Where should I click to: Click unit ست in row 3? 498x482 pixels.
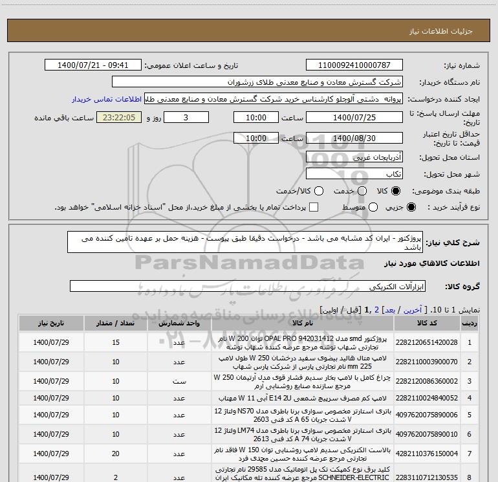click(x=179, y=381)
